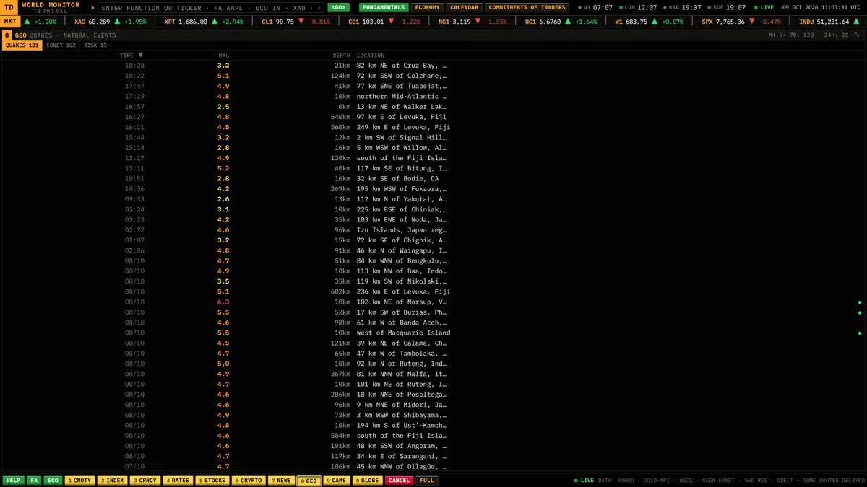Open the 3 CRNCY panel
The width and height of the screenshot is (867, 487).
tap(144, 481)
